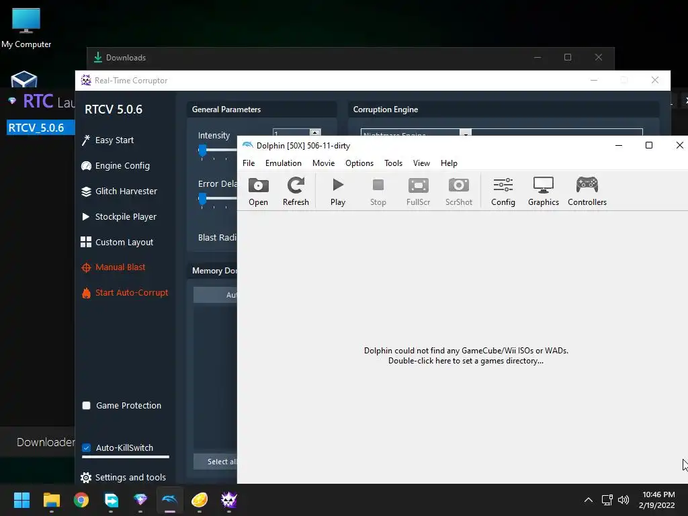Open the Help menu in Dolphin
The image size is (688, 516).
tap(449, 163)
